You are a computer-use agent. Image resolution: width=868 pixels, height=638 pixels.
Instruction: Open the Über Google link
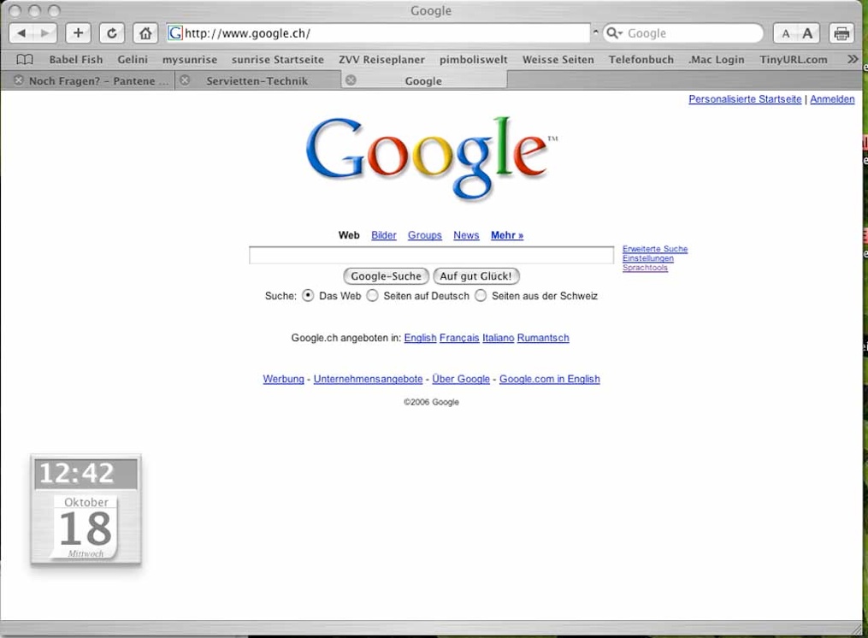click(x=461, y=379)
